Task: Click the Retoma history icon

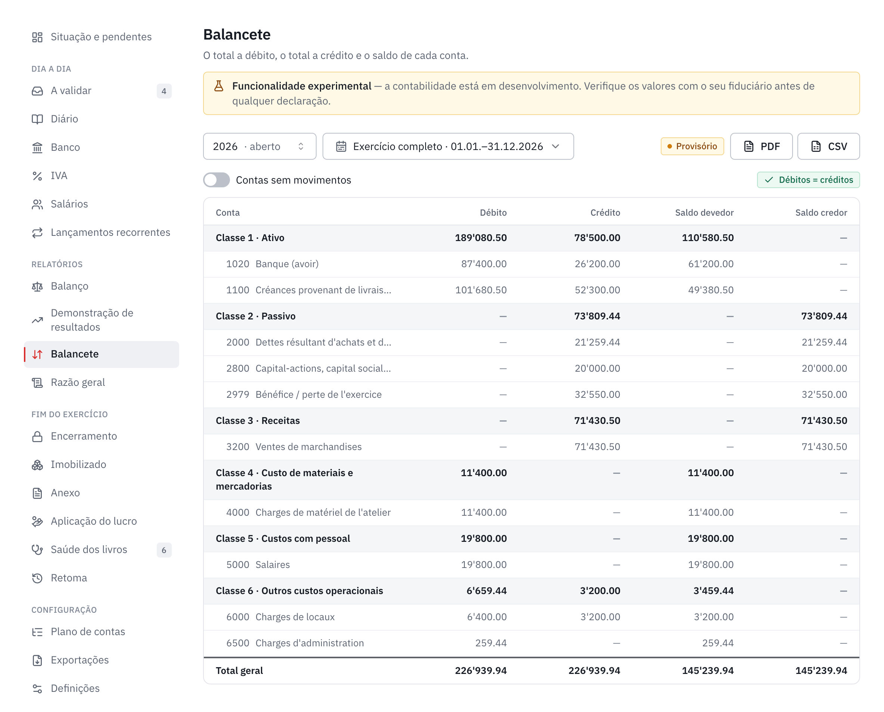Action: (x=37, y=578)
